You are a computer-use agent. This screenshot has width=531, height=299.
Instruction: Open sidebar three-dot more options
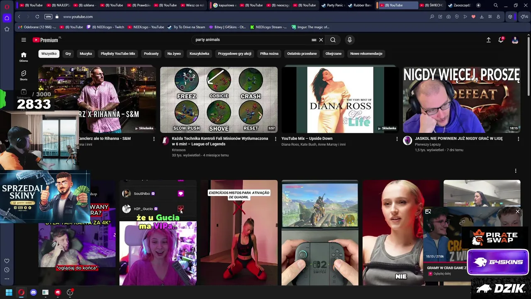tap(7, 279)
